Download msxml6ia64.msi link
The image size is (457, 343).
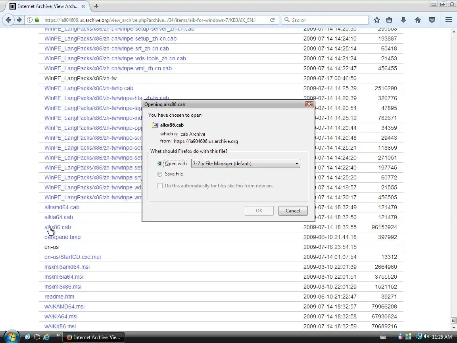[64, 277]
